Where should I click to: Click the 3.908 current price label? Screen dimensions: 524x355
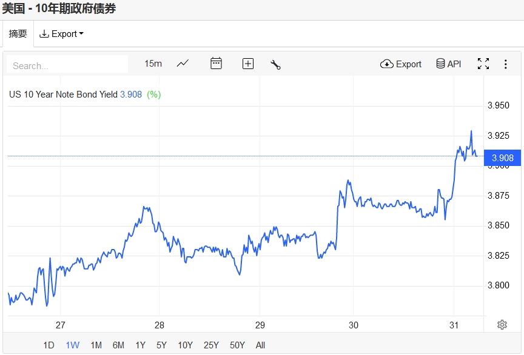(503, 158)
